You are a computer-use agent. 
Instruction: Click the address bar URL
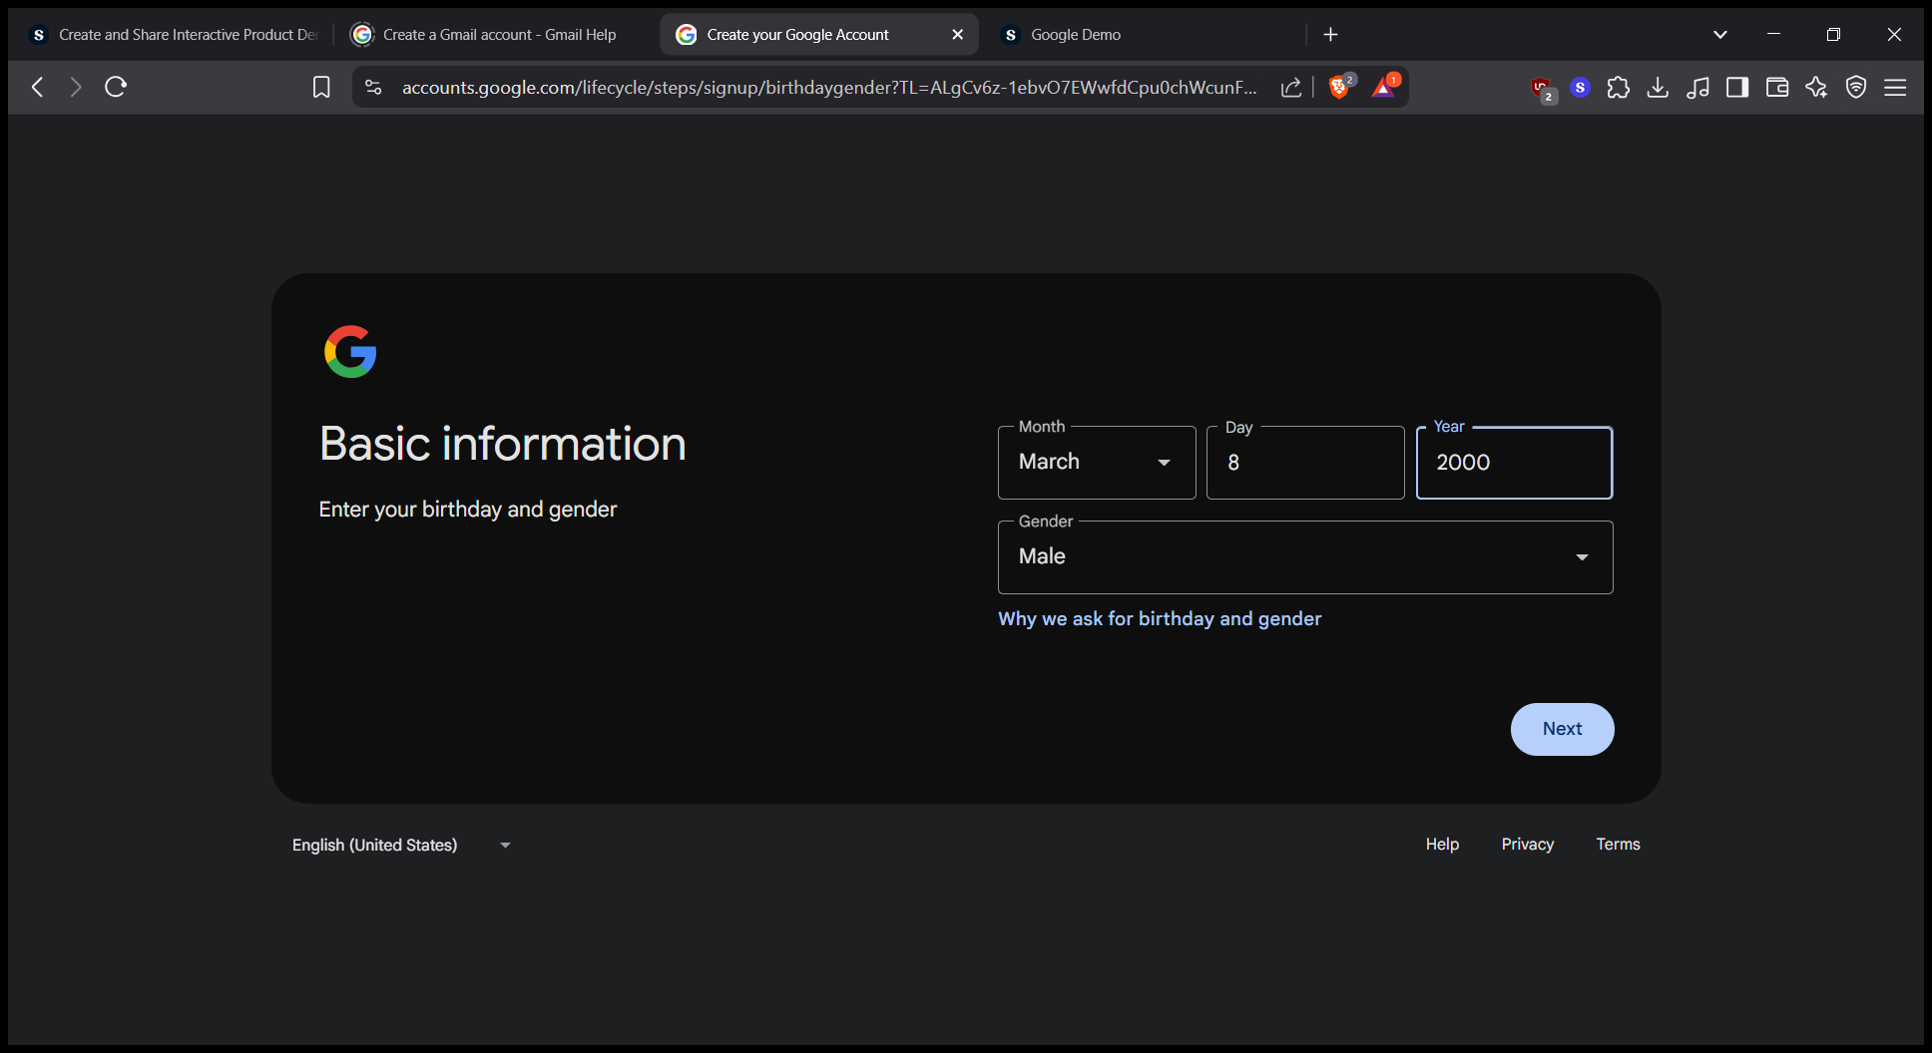(828, 88)
